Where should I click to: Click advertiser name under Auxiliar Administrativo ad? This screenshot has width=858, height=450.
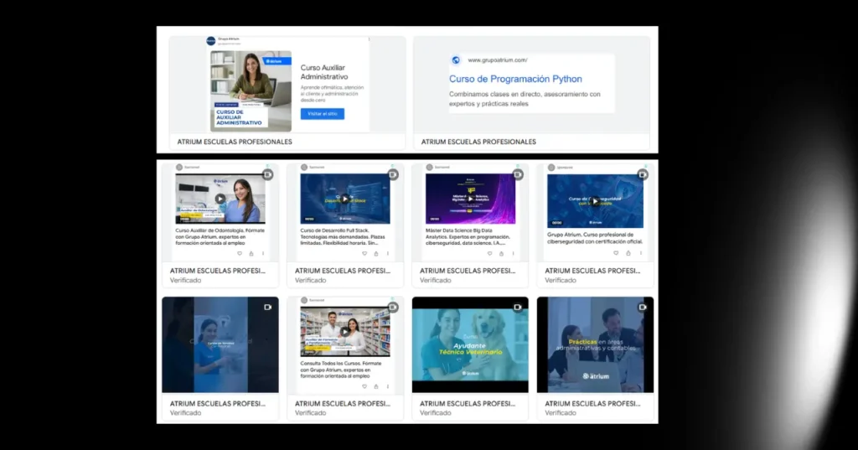pyautogui.click(x=235, y=142)
